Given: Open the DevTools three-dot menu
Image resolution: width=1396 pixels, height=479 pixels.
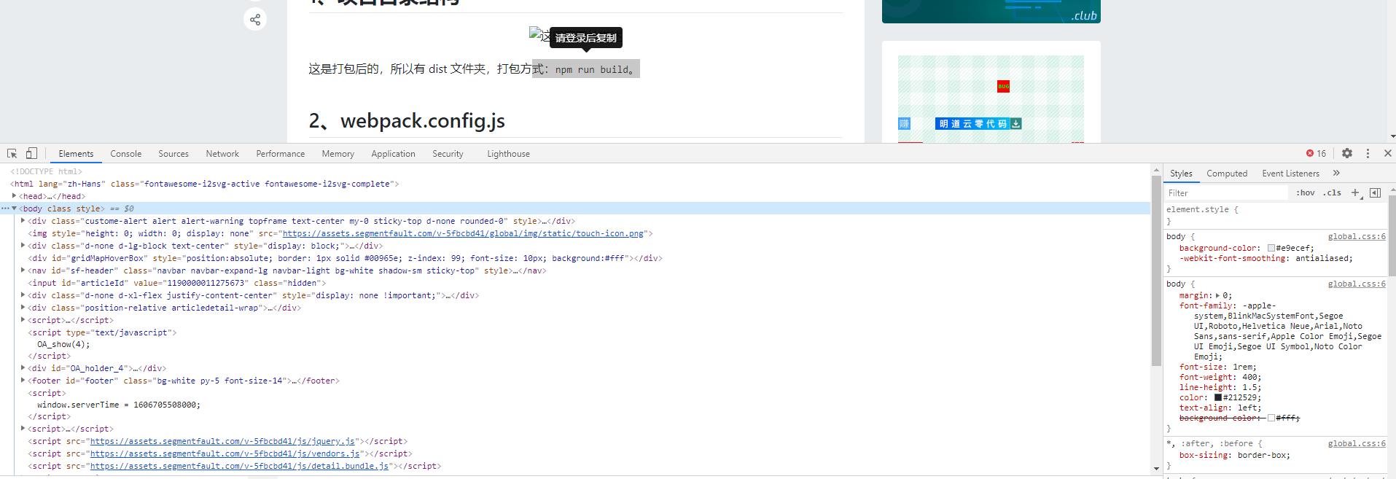Looking at the screenshot, I should (x=1368, y=153).
